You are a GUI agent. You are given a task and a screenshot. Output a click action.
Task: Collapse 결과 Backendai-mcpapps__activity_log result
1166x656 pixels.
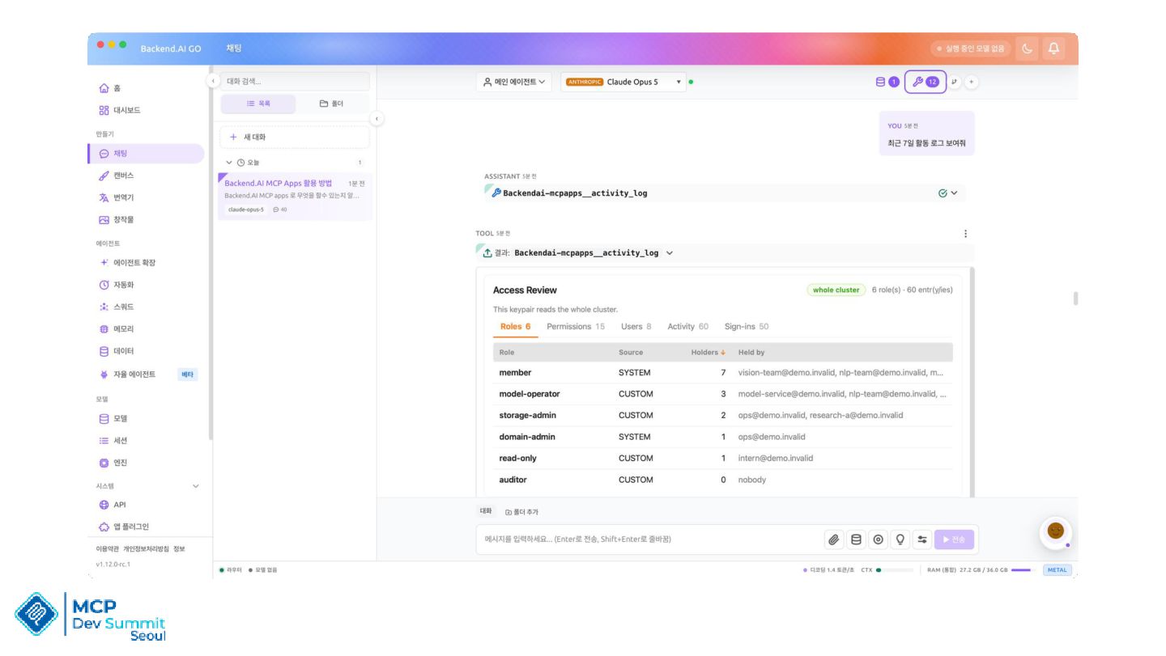point(724,253)
